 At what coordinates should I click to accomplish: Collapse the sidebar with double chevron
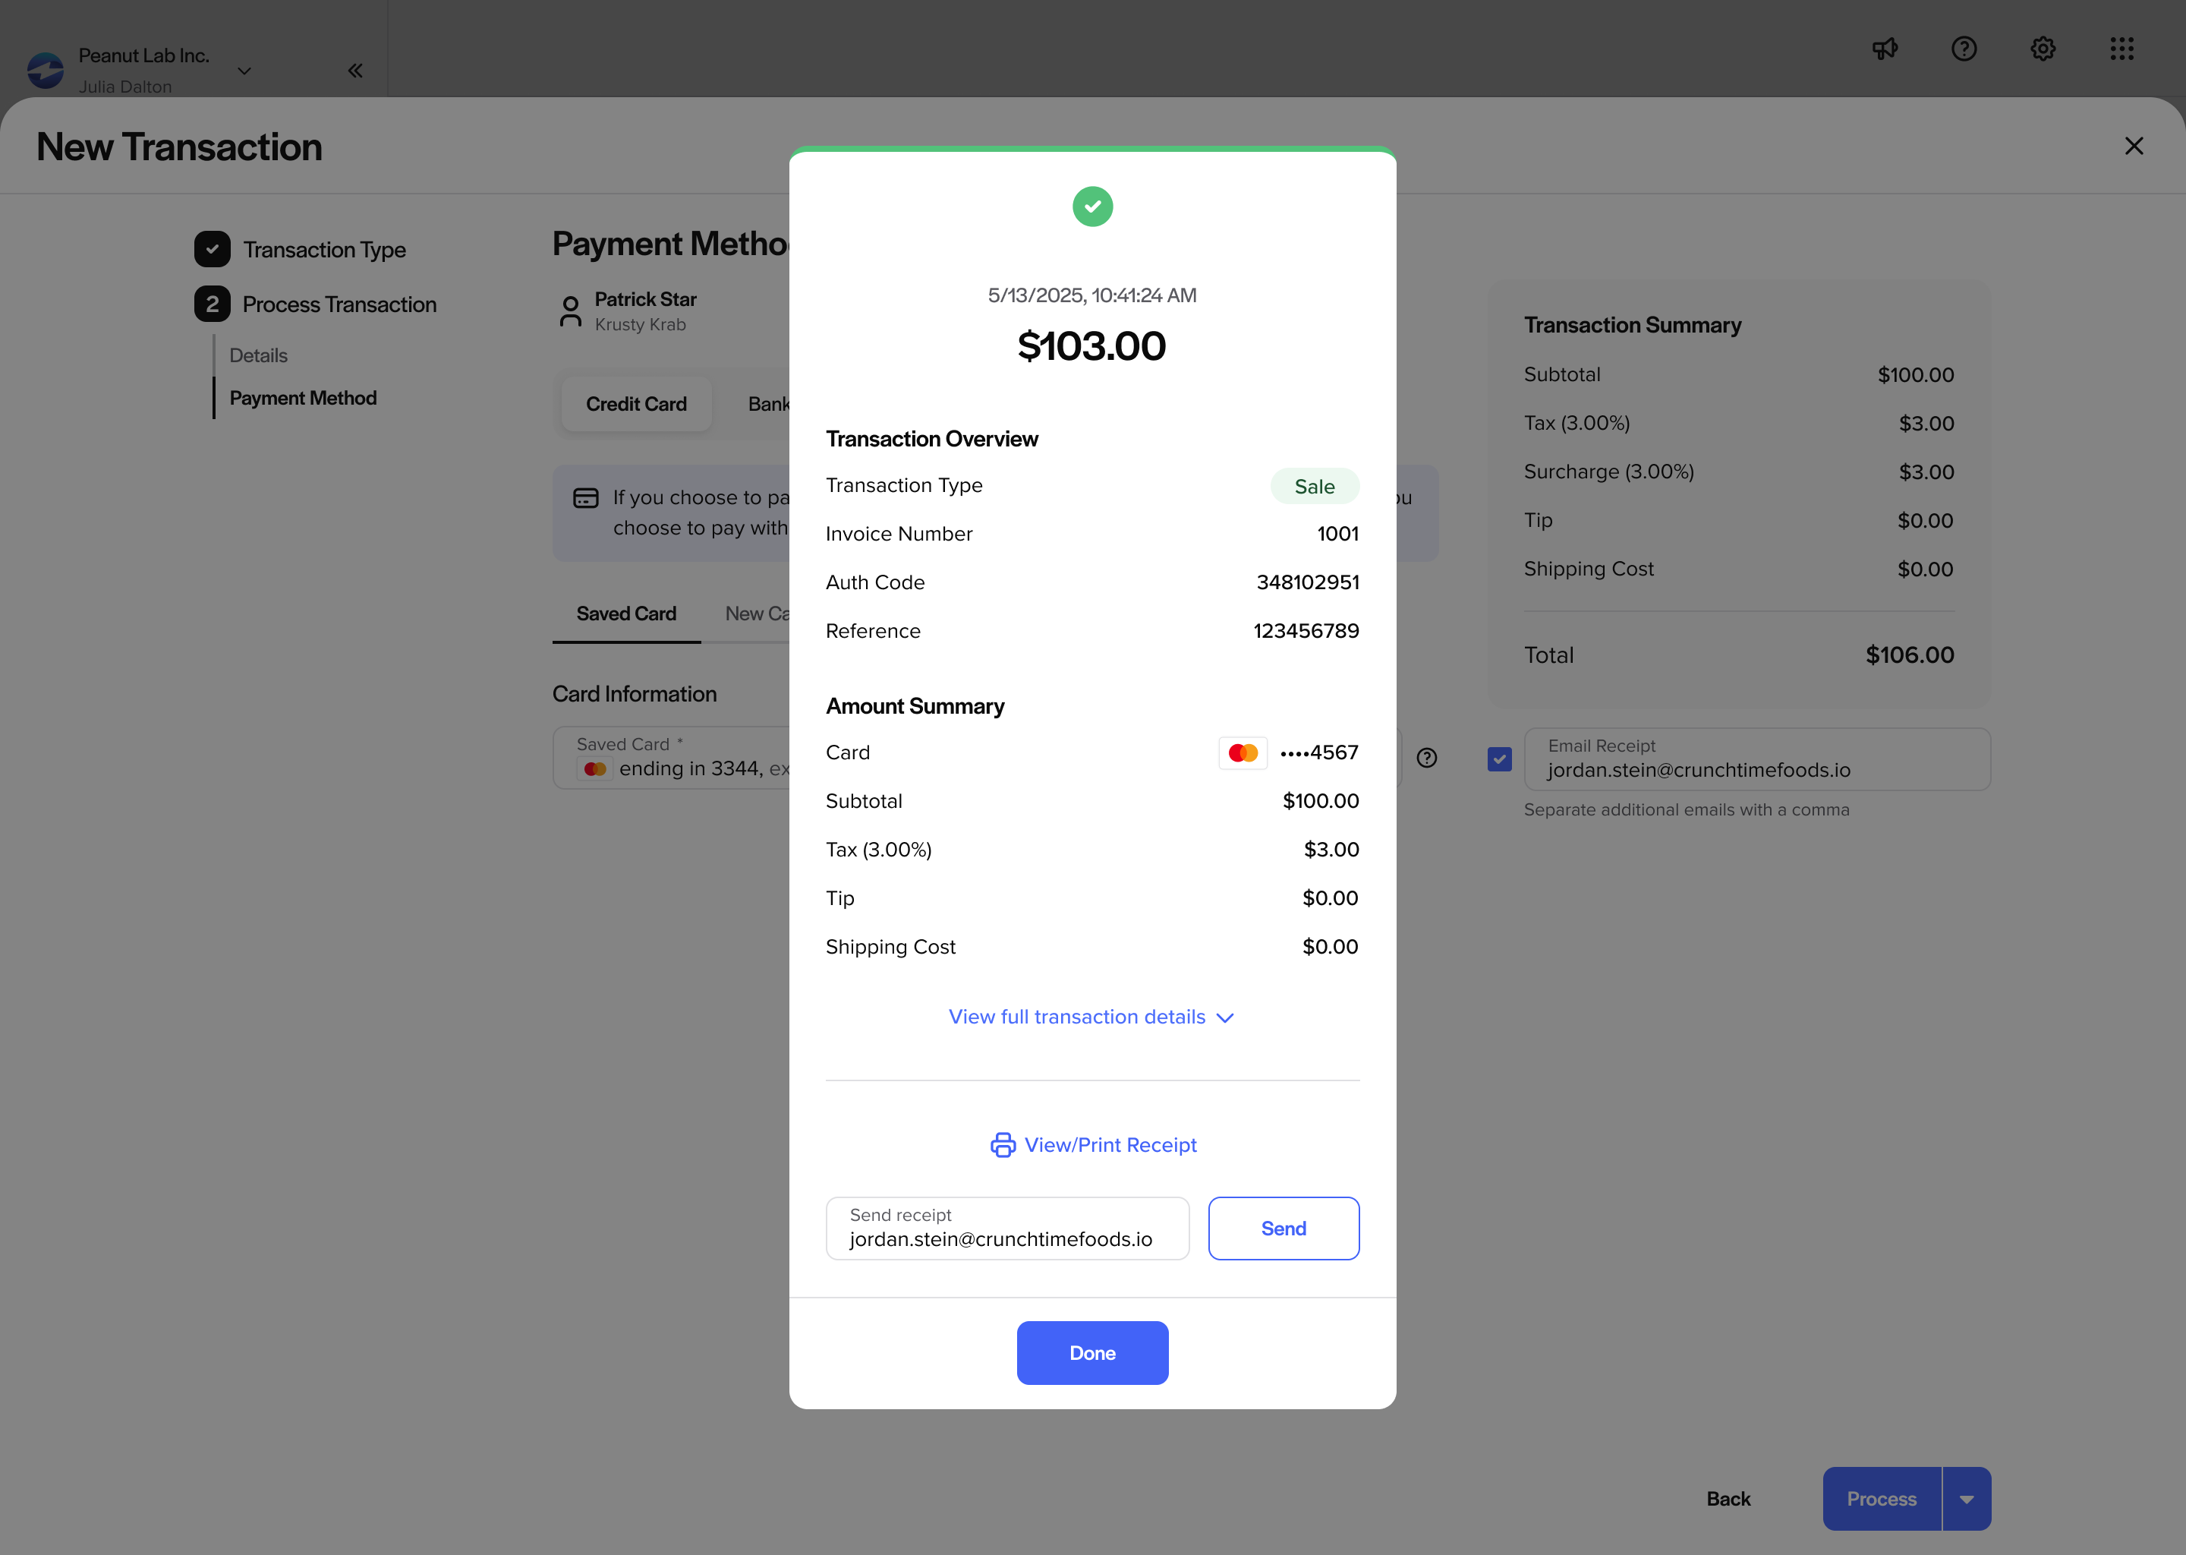tap(355, 71)
